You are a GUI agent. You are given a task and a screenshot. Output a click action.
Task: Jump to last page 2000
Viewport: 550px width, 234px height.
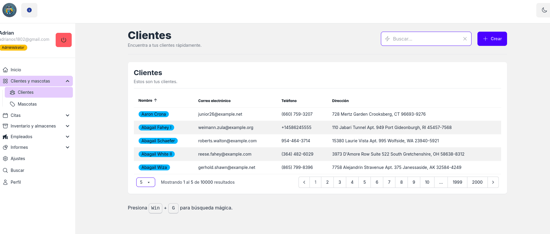point(477,182)
